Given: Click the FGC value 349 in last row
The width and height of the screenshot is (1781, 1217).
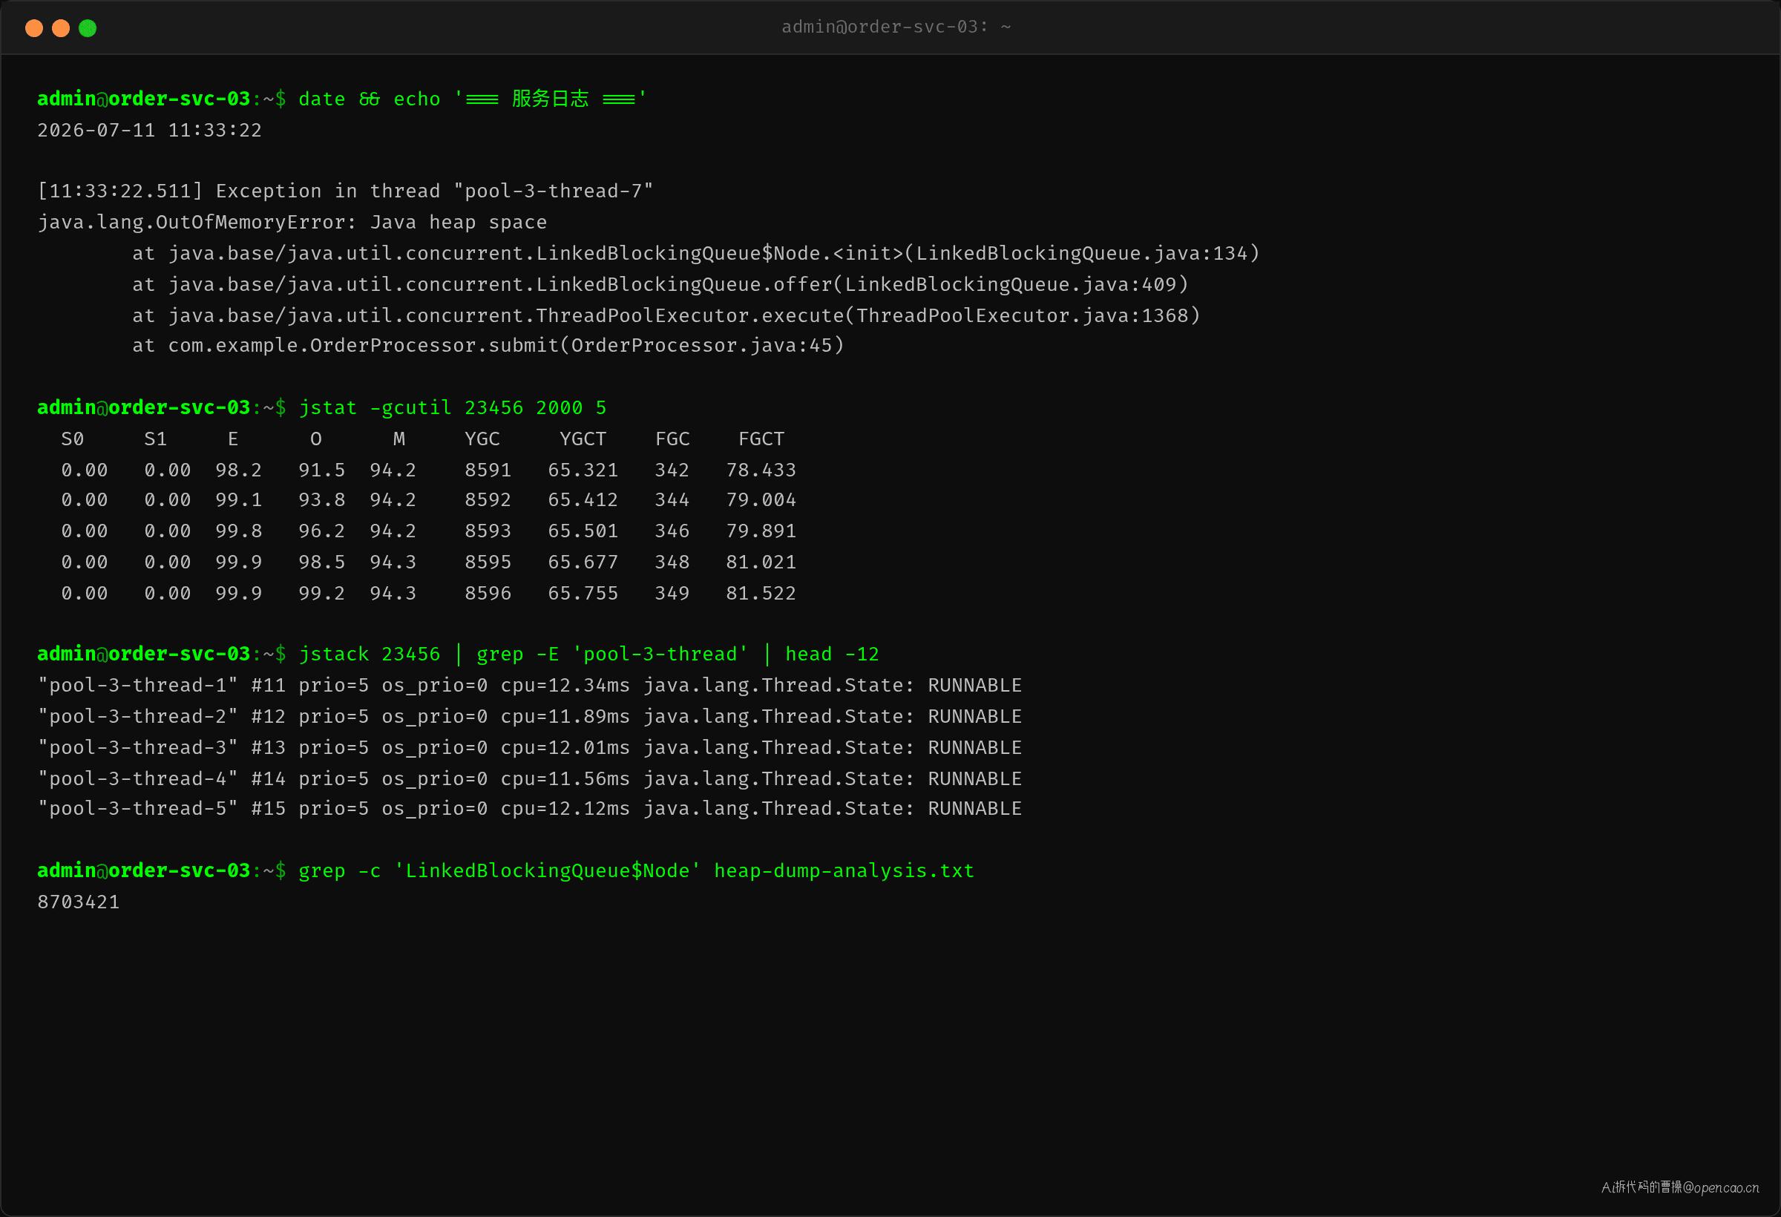Looking at the screenshot, I should pos(672,593).
